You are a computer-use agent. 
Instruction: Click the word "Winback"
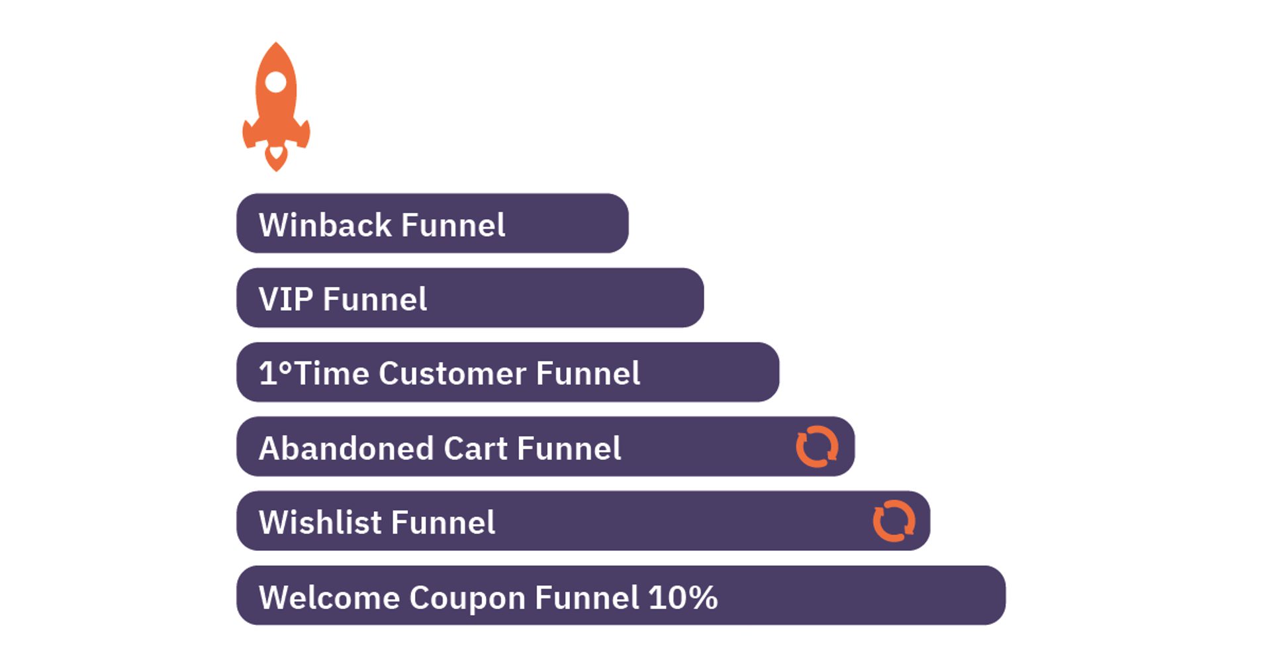pyautogui.click(x=326, y=225)
